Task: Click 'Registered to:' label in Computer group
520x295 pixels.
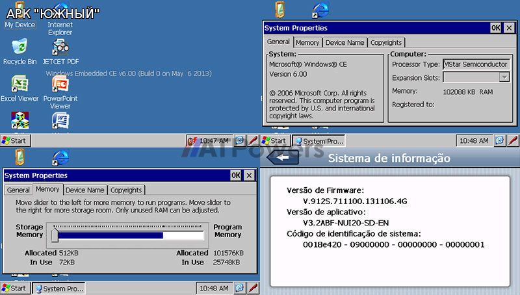Action: [413, 105]
